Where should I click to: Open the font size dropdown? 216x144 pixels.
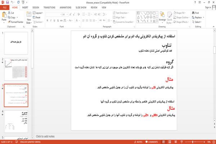(x=65, y=14)
